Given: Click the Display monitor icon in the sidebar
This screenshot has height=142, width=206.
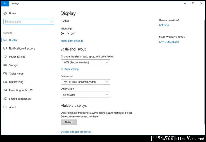Looking at the screenshot, I should point(5,40).
